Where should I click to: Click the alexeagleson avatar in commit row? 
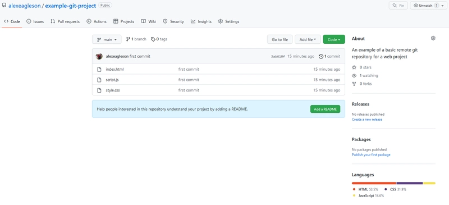(x=99, y=57)
